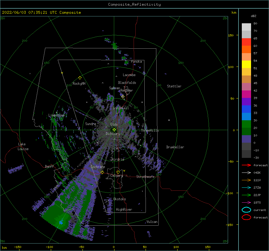Click the ThreeHills town label

(x=150, y=130)
